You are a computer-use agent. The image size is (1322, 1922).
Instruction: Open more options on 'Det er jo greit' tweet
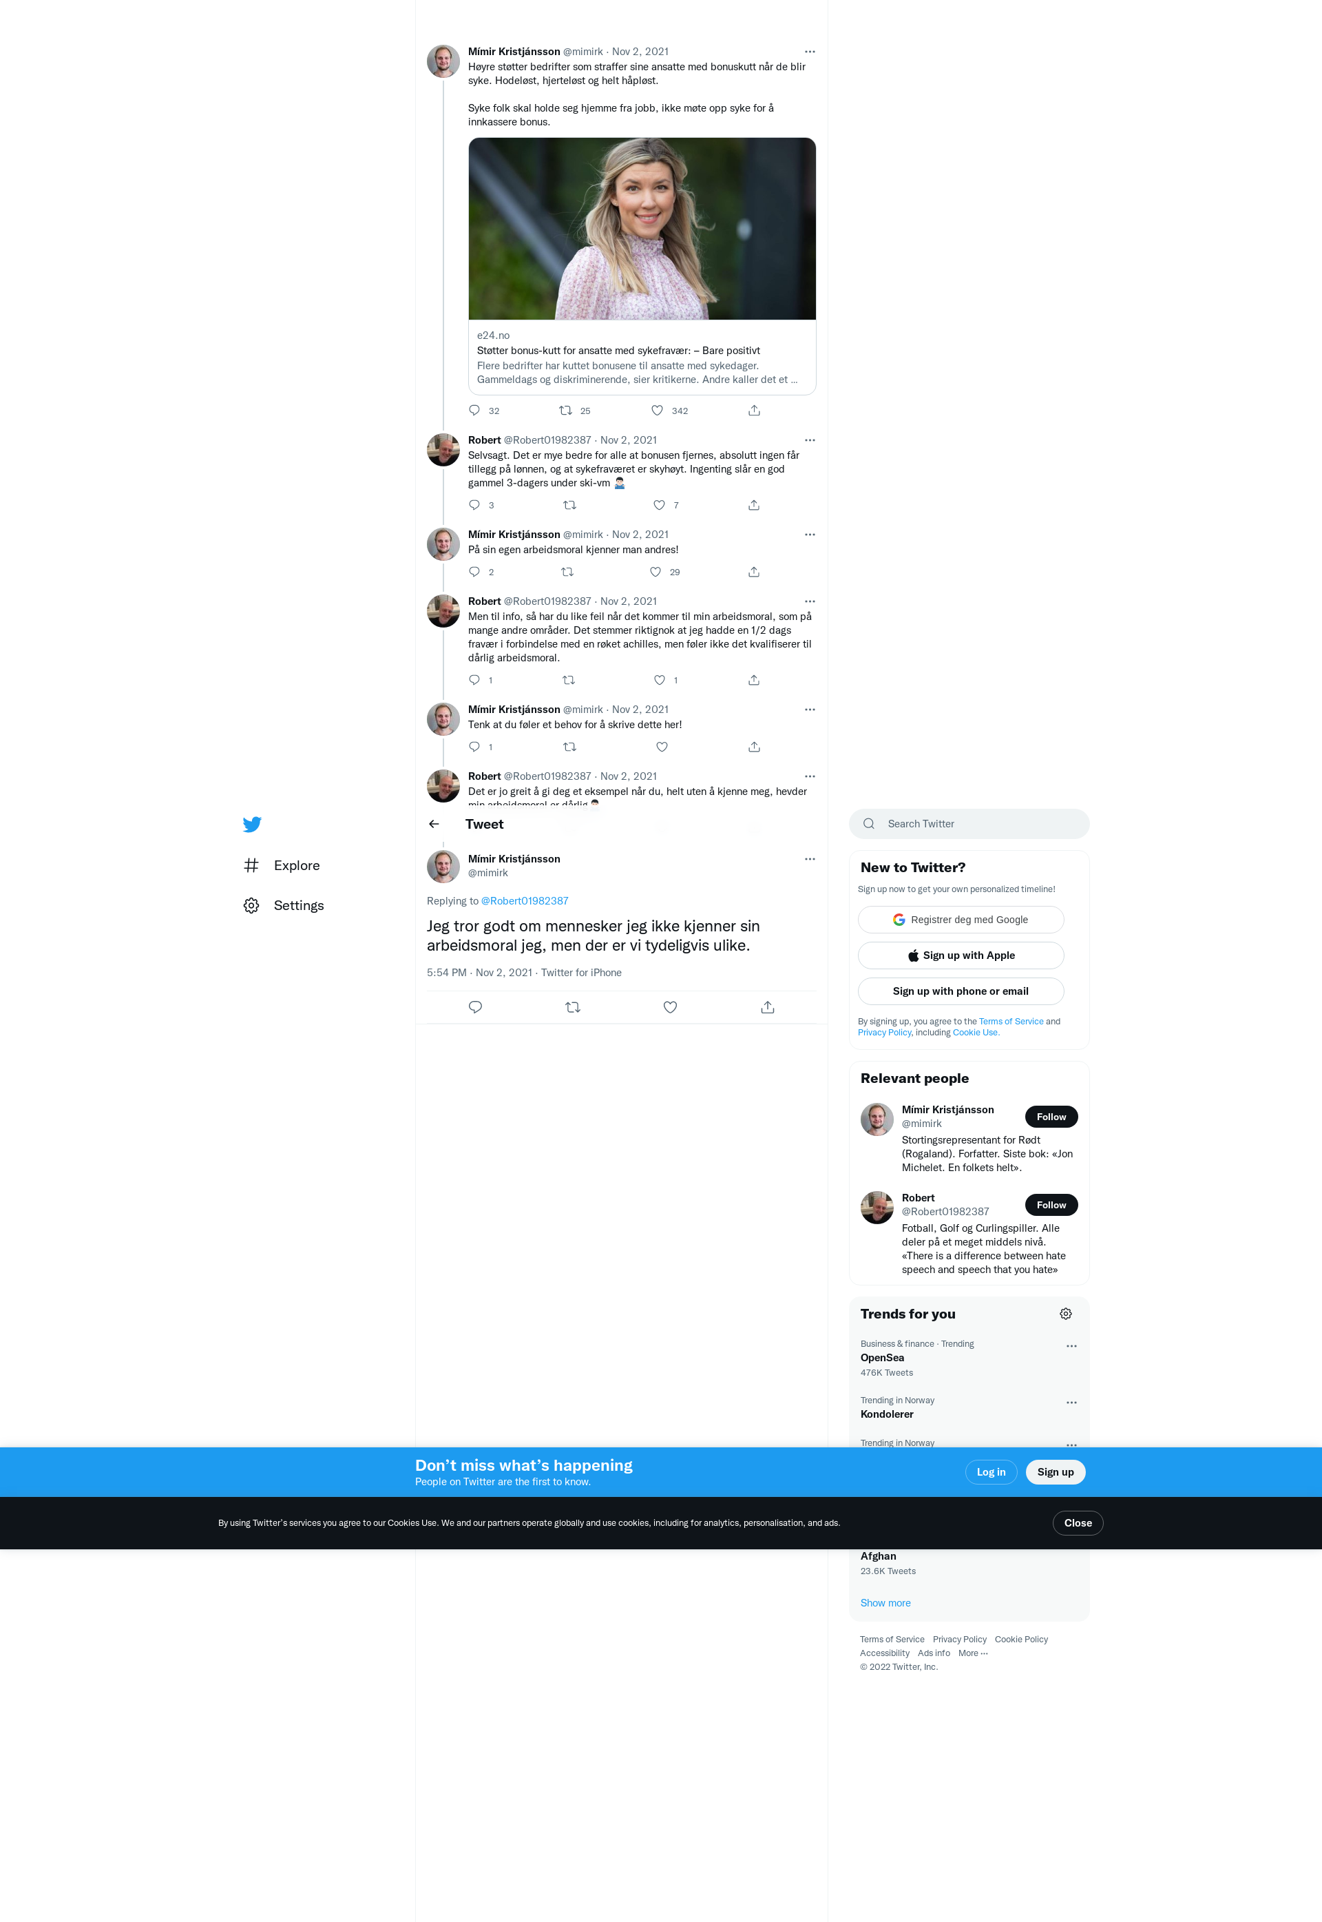(x=810, y=776)
